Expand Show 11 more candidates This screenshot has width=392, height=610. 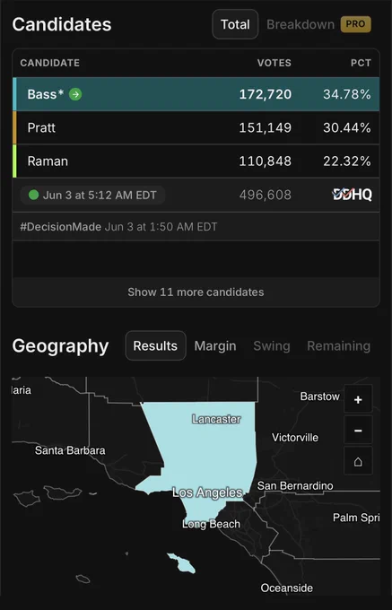tap(196, 292)
